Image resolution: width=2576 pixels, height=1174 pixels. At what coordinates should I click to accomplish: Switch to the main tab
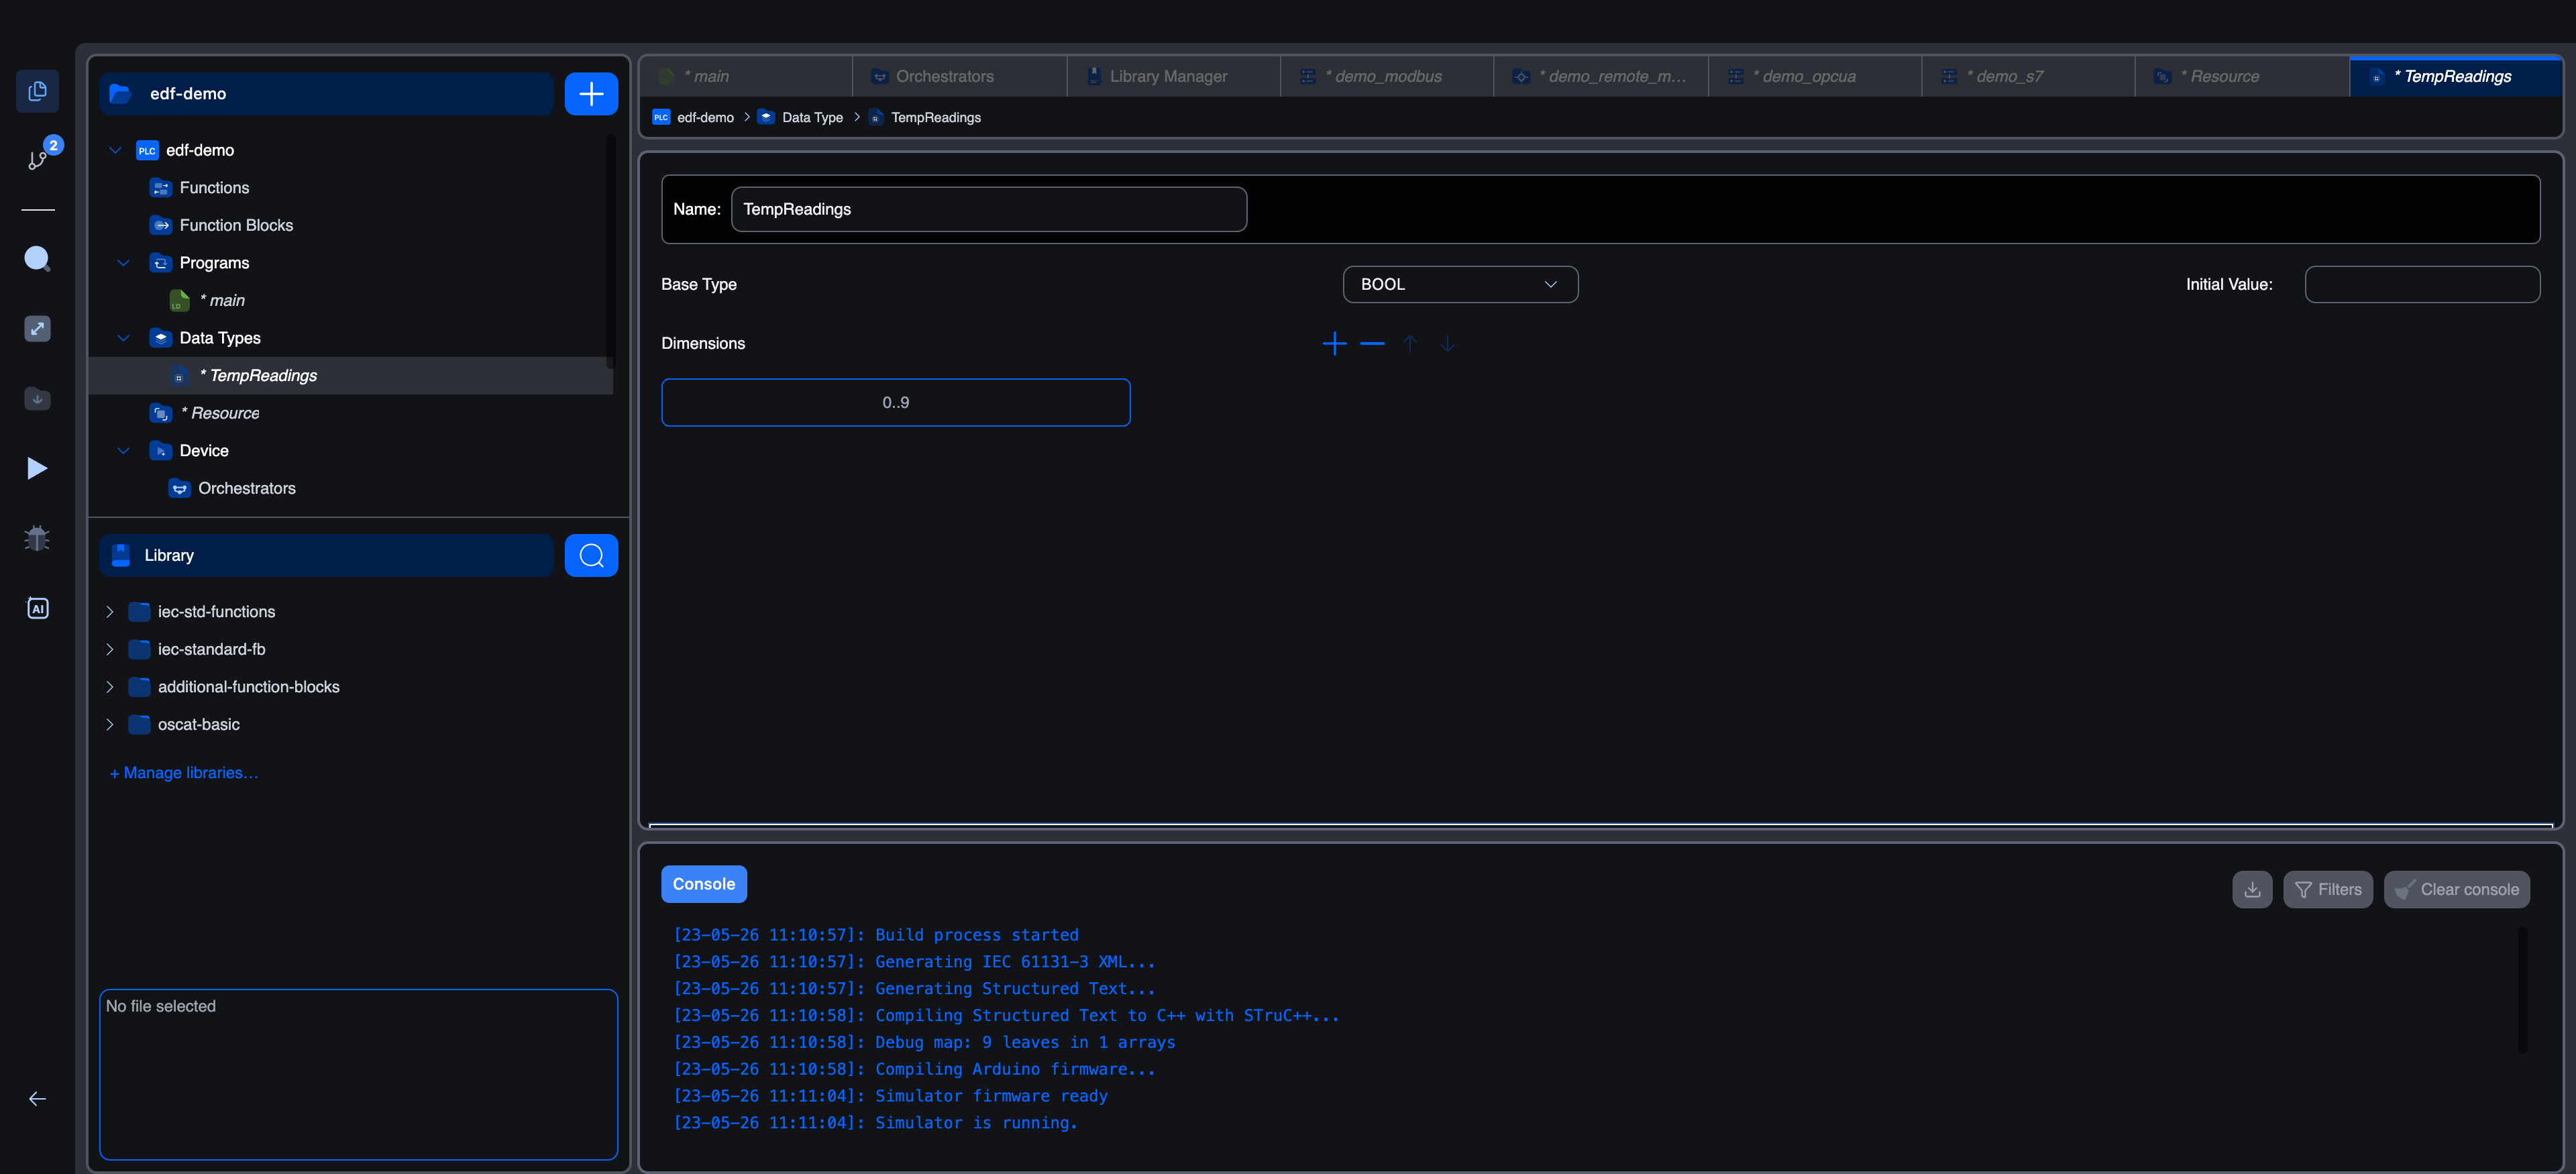tap(746, 77)
